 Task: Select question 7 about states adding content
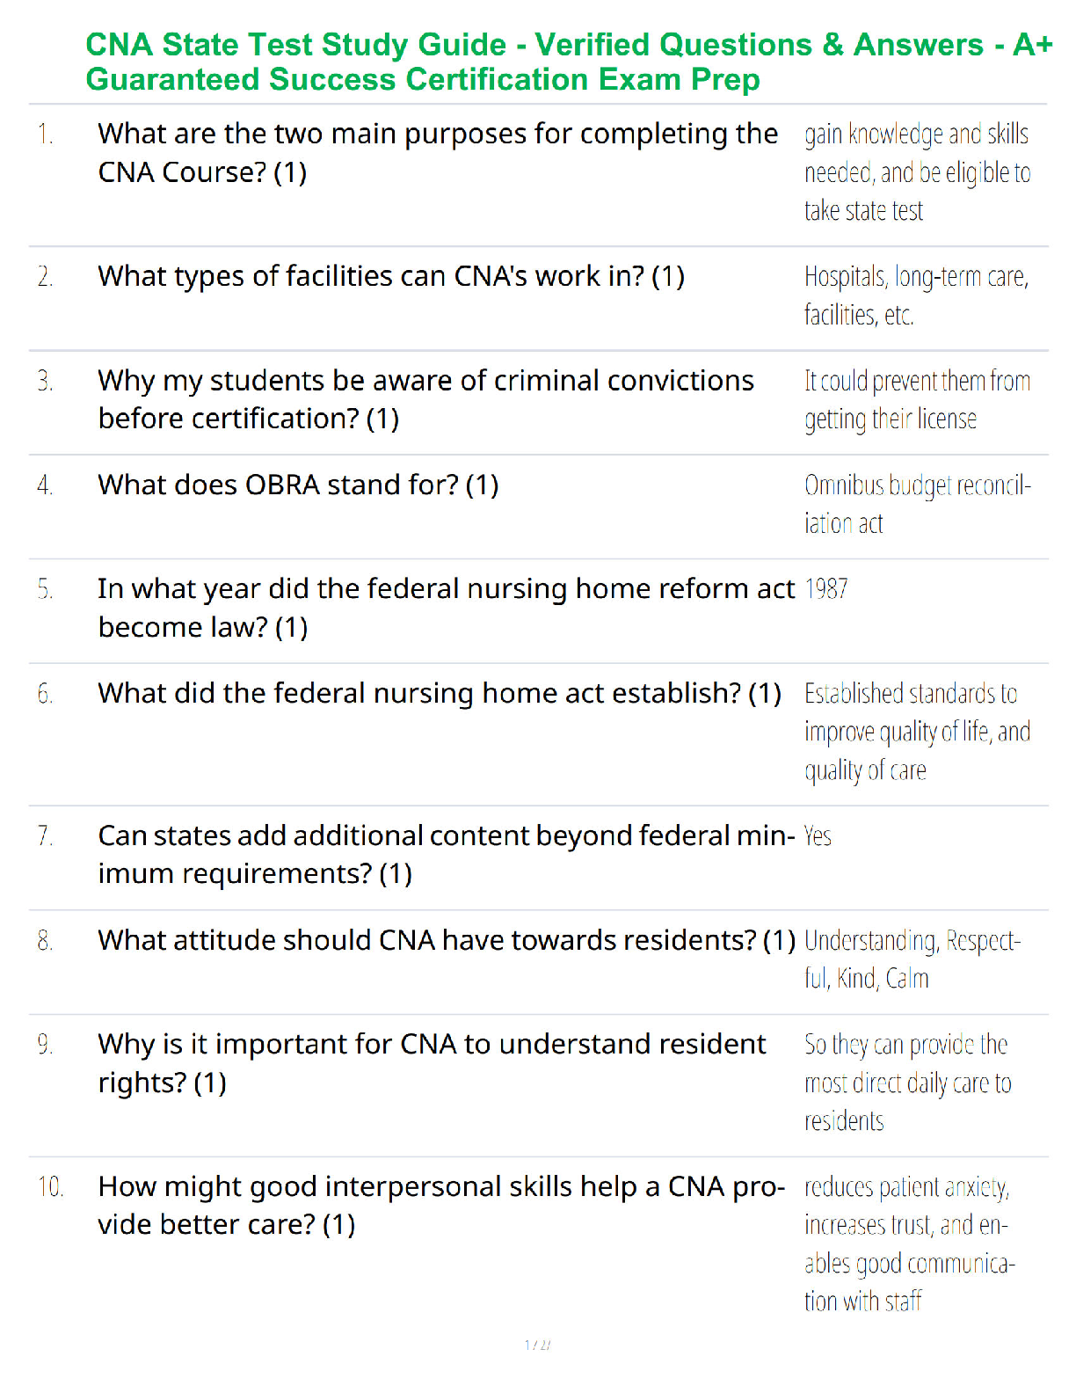pos(446,854)
